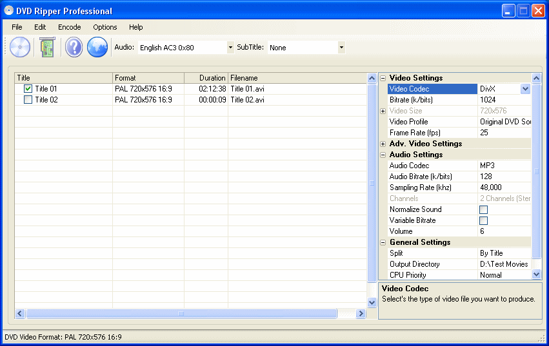Enable the Normalize Sound checkbox
Viewport: 549px width, 346px height.
pyautogui.click(x=484, y=209)
